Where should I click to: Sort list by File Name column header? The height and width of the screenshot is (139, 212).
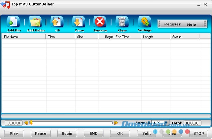pyautogui.click(x=24, y=37)
